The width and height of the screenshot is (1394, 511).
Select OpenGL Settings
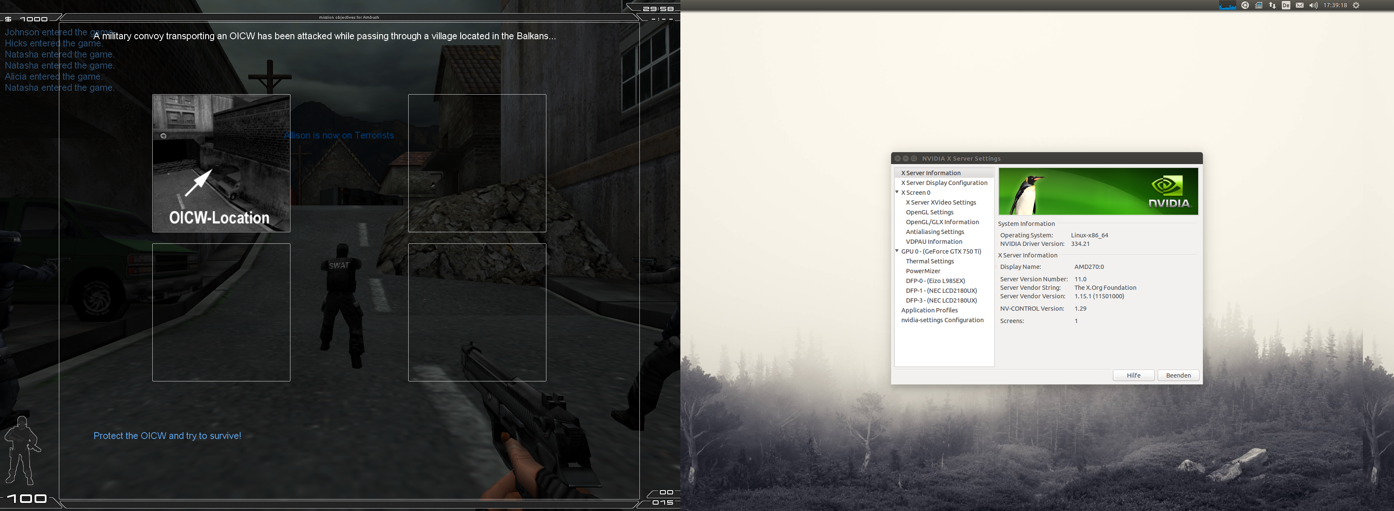pos(930,212)
